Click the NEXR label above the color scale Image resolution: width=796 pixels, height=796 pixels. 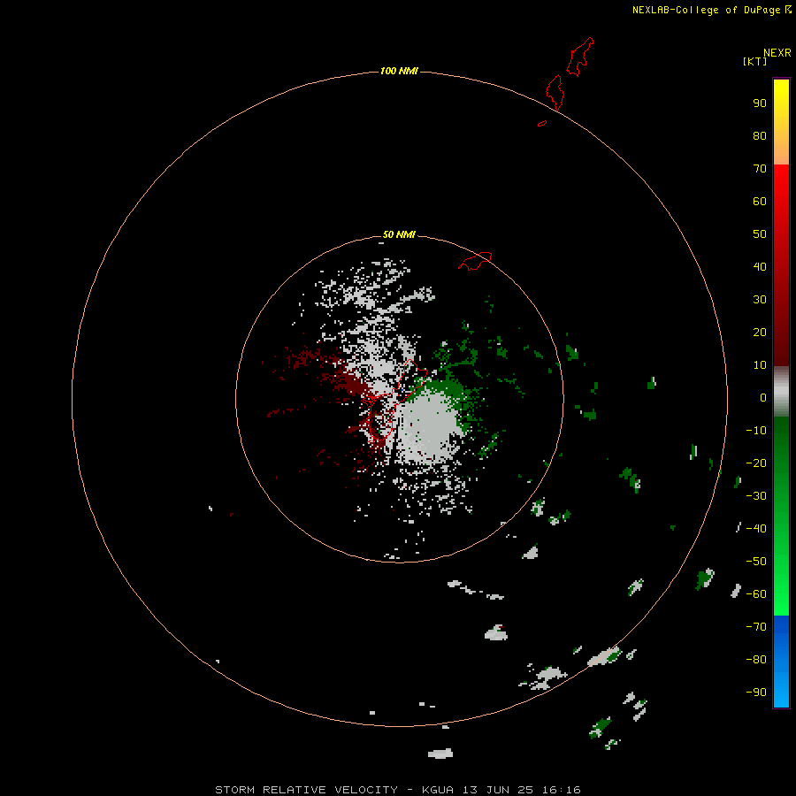[x=777, y=53]
